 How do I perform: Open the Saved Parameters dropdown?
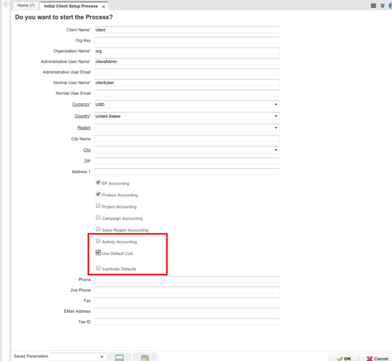coord(101,357)
